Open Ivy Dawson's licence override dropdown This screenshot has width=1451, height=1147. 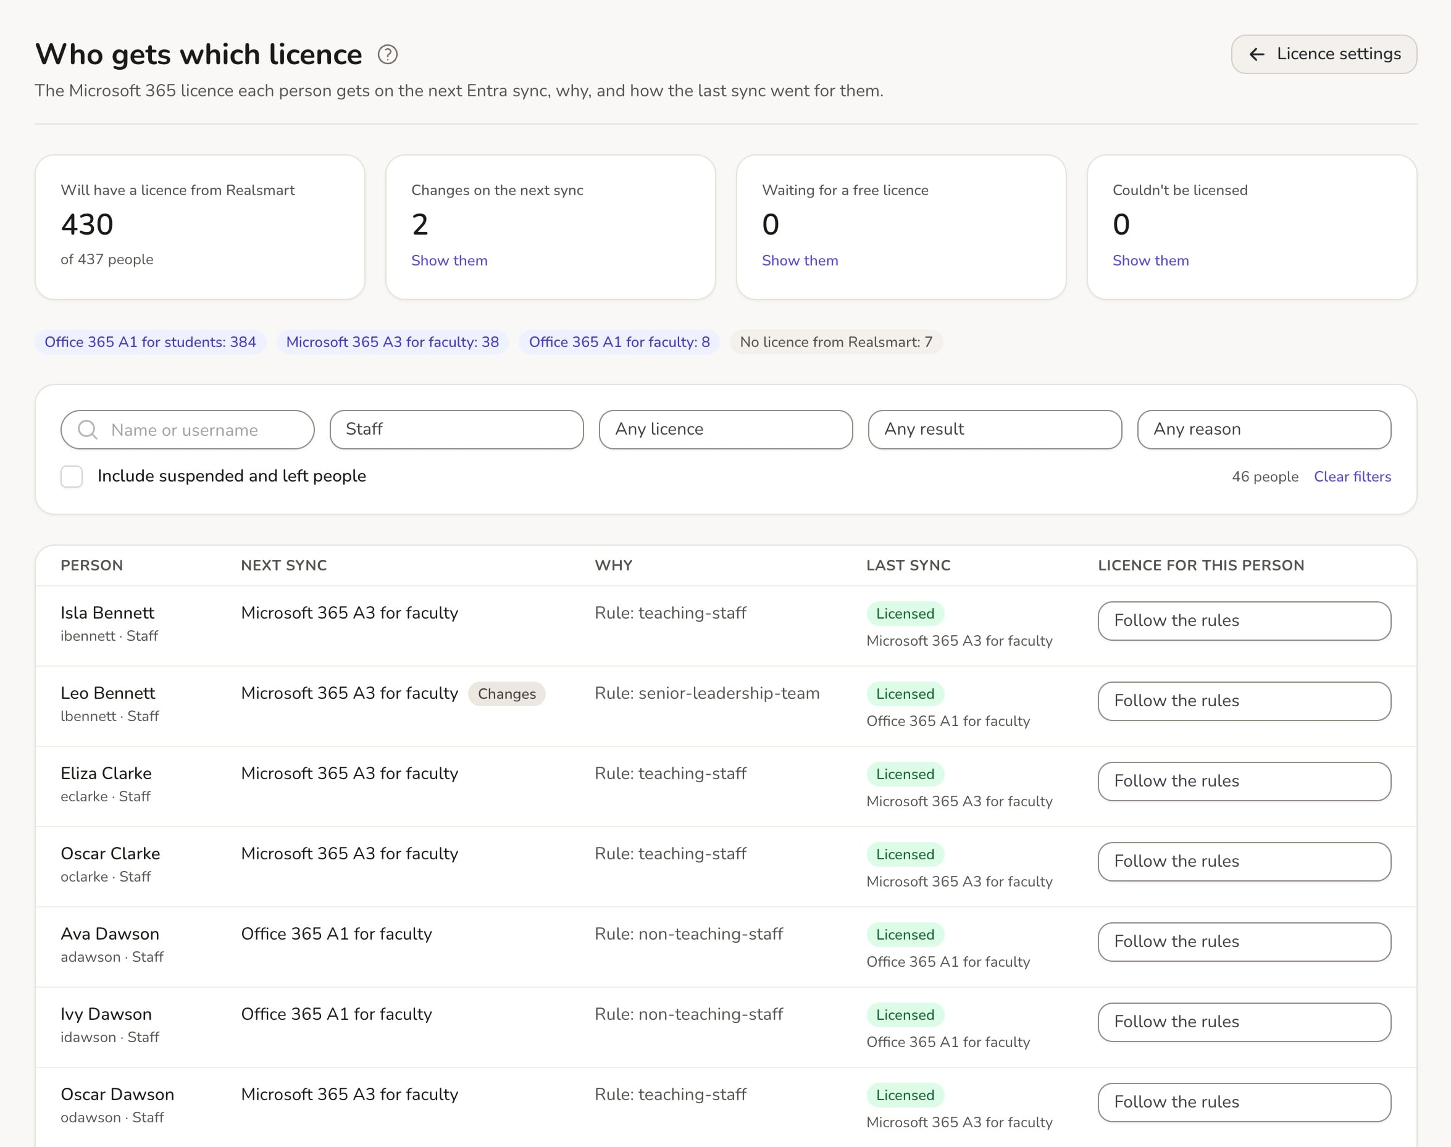[1244, 1022]
